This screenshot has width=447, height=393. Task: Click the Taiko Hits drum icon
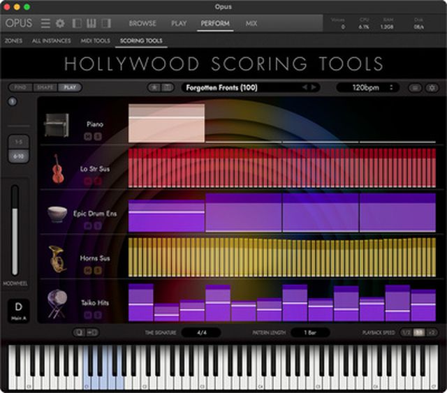point(57,304)
